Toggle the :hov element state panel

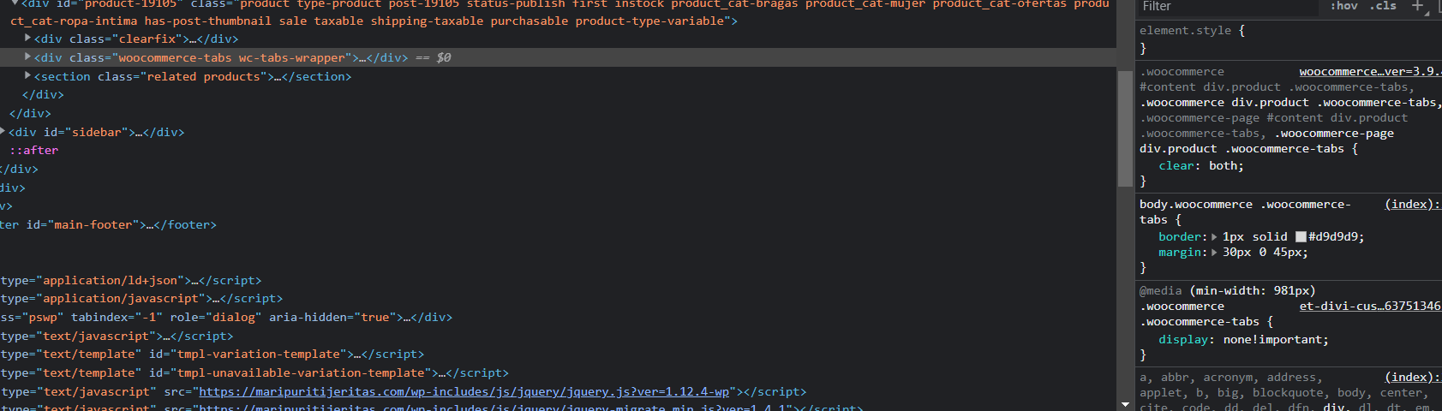(1343, 5)
